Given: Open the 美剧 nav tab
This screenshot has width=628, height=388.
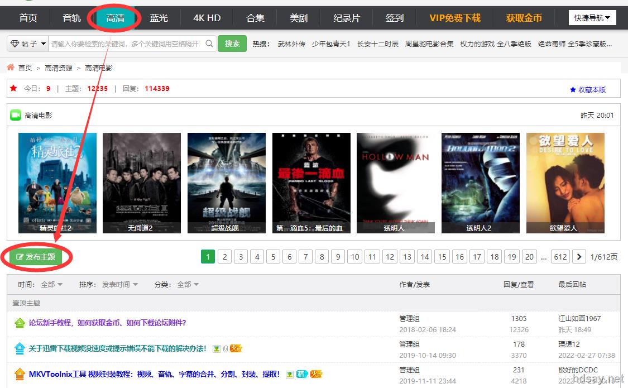Looking at the screenshot, I should pyautogui.click(x=299, y=18).
